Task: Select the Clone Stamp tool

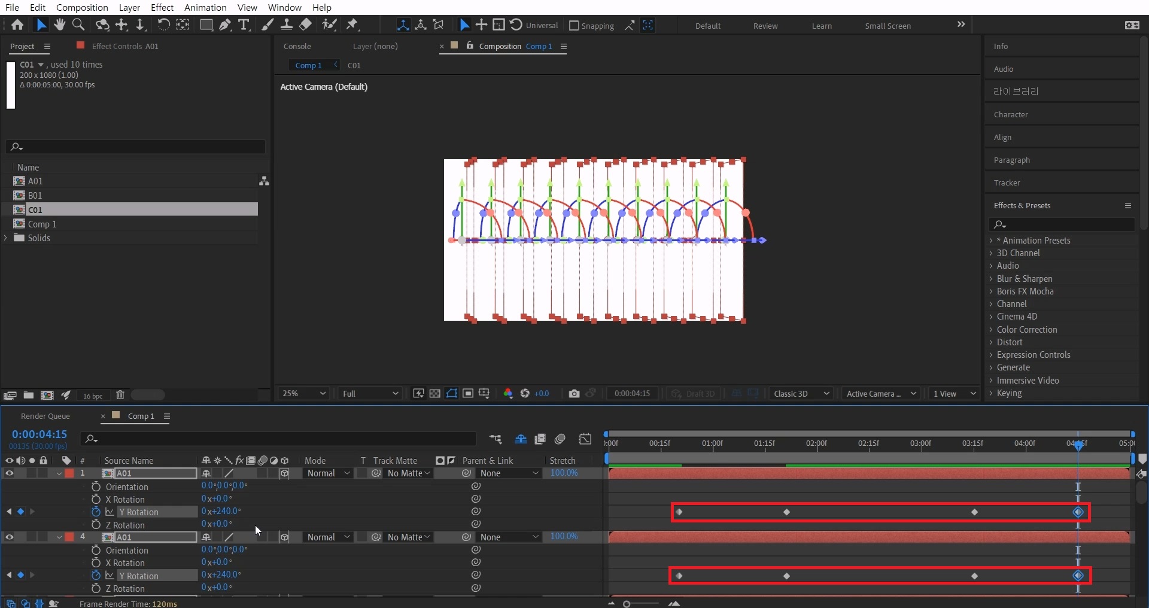Action: coord(287,25)
